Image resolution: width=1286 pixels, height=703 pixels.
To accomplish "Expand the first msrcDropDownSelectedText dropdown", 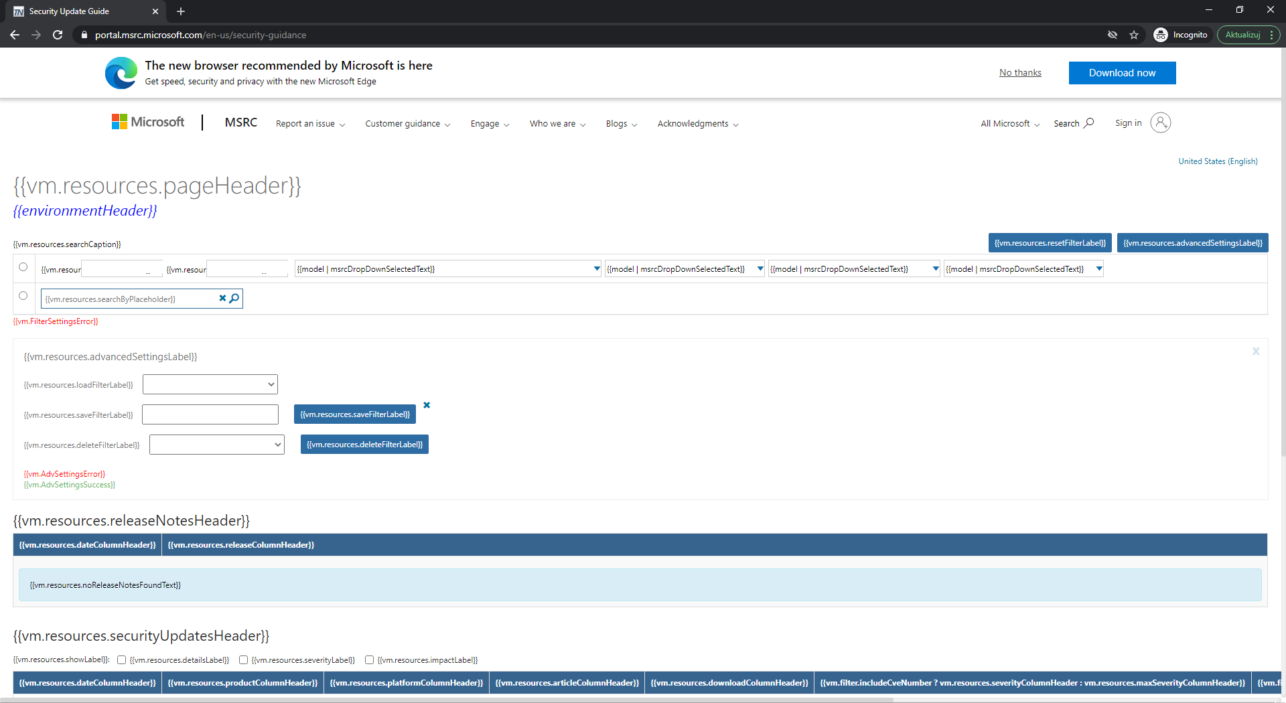I will (448, 269).
